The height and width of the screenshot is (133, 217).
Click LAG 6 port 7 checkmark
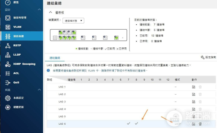click(128, 123)
